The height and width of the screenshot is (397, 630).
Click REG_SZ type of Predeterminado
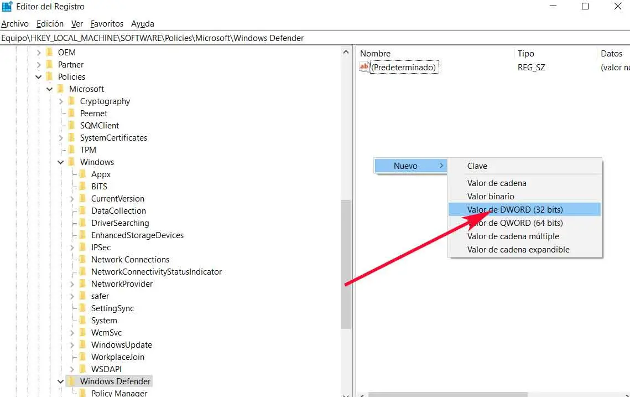point(531,67)
